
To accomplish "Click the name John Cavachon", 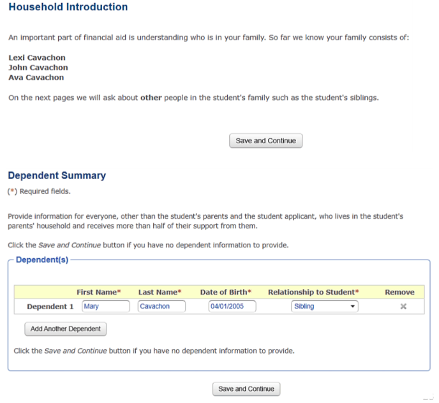I will [x=38, y=68].
